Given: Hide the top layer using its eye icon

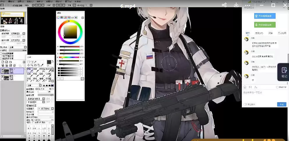Looking at the screenshot, I should click(x=2, y=70).
